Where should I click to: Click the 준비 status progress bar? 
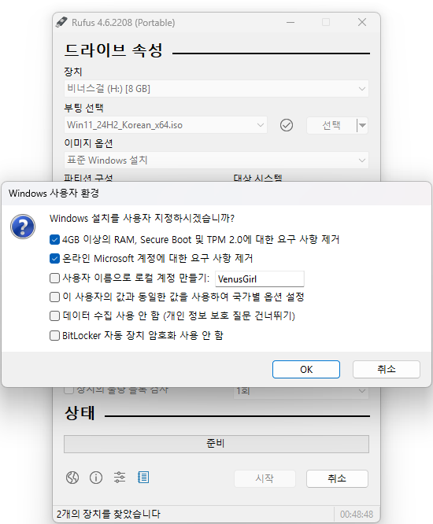tap(216, 444)
